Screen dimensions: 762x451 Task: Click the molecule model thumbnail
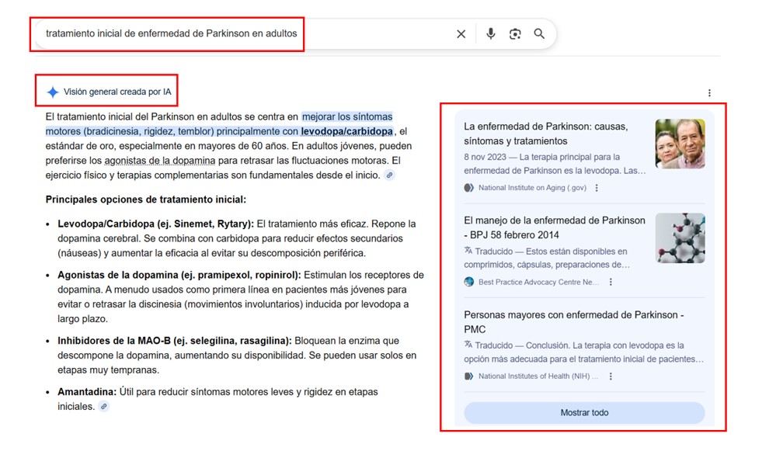click(680, 238)
